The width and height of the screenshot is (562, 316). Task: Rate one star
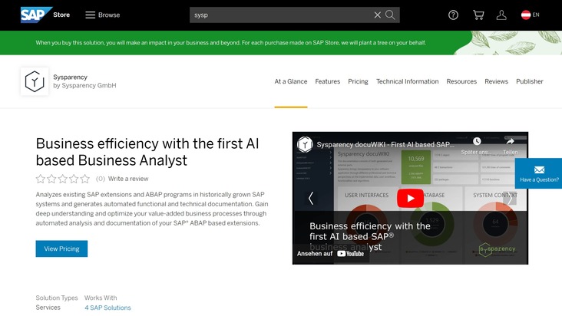[41, 179]
